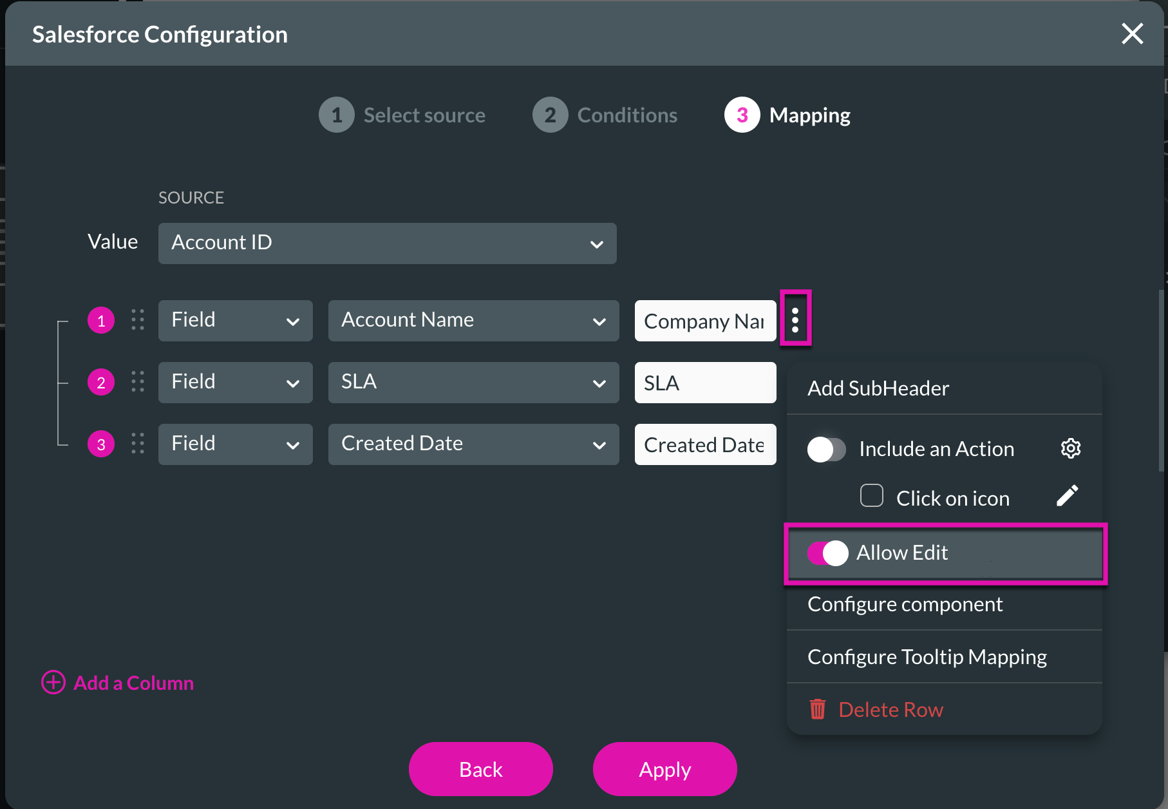Click the dialog's vertical scrollbar
This screenshot has width=1168, height=809.
(x=1162, y=380)
